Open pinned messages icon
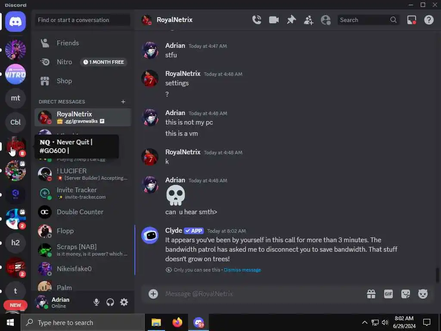The width and height of the screenshot is (441, 331). click(291, 20)
